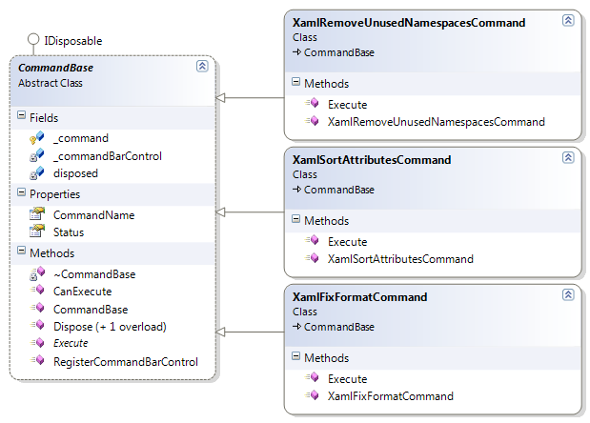Click inheritance arrow icon in XamlRemoveUnusedNamespacesCommand header

pos(296,52)
